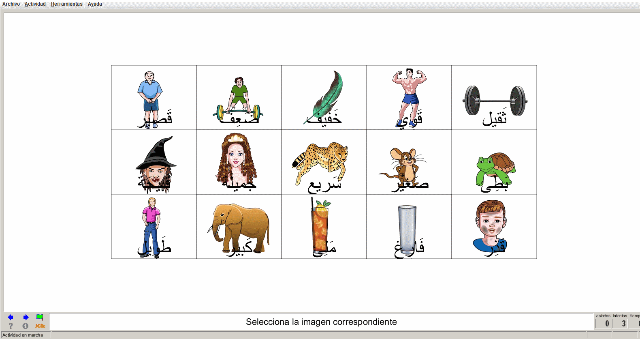Restart activity using the green flag icon
Screen dimensions: 640x339
coord(40,317)
